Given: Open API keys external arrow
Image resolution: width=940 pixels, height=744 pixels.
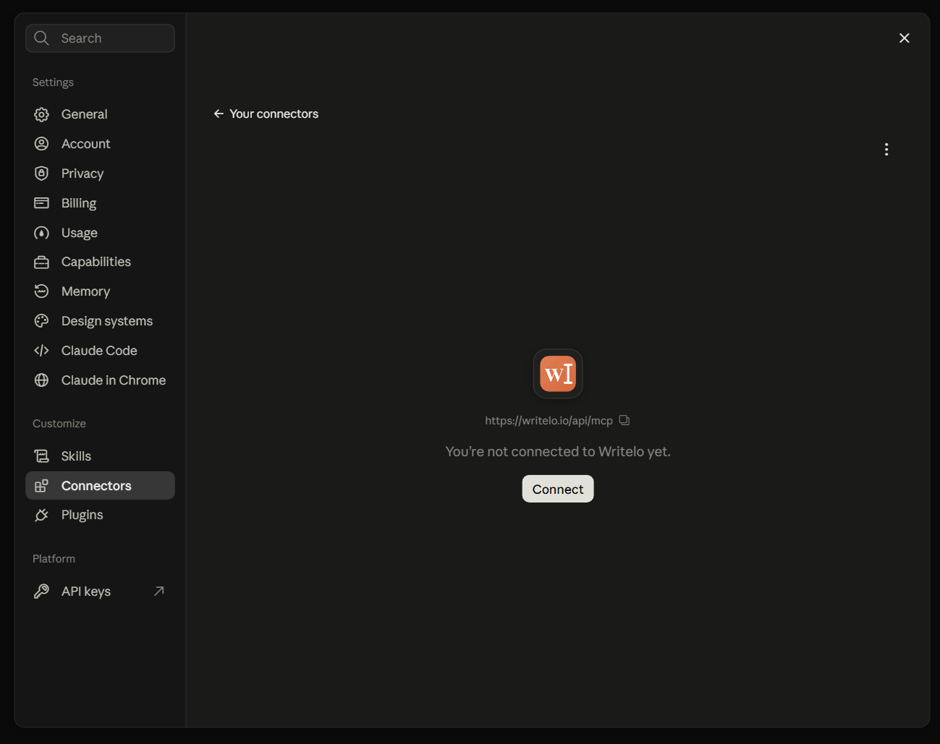Looking at the screenshot, I should click(x=159, y=591).
